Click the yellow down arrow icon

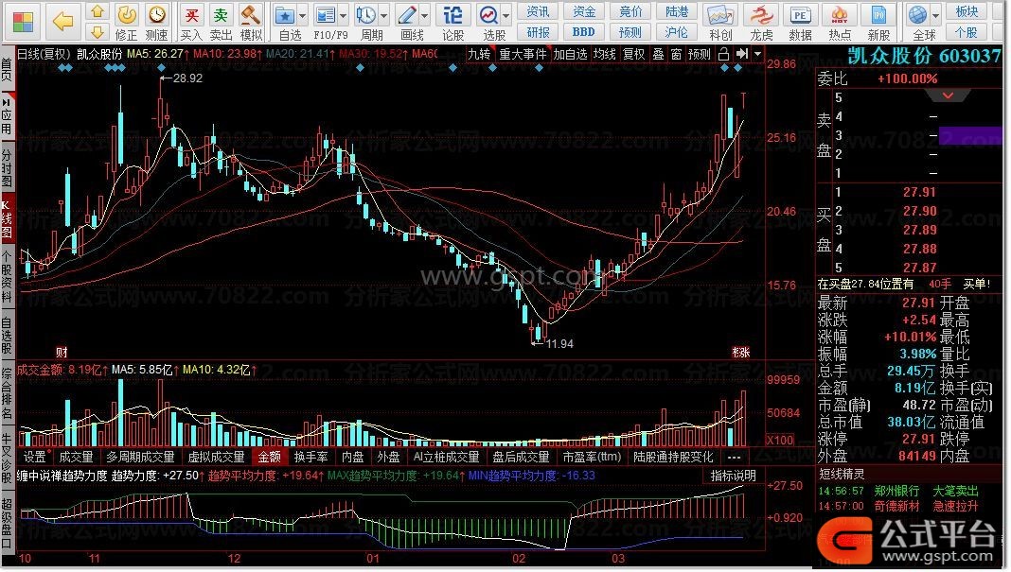click(x=98, y=31)
